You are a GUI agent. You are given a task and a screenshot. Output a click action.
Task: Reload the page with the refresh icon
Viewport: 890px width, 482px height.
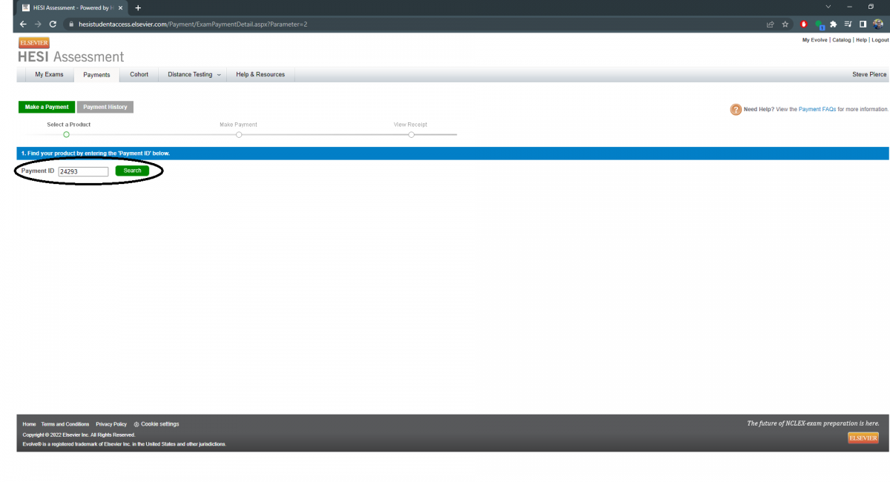click(53, 24)
